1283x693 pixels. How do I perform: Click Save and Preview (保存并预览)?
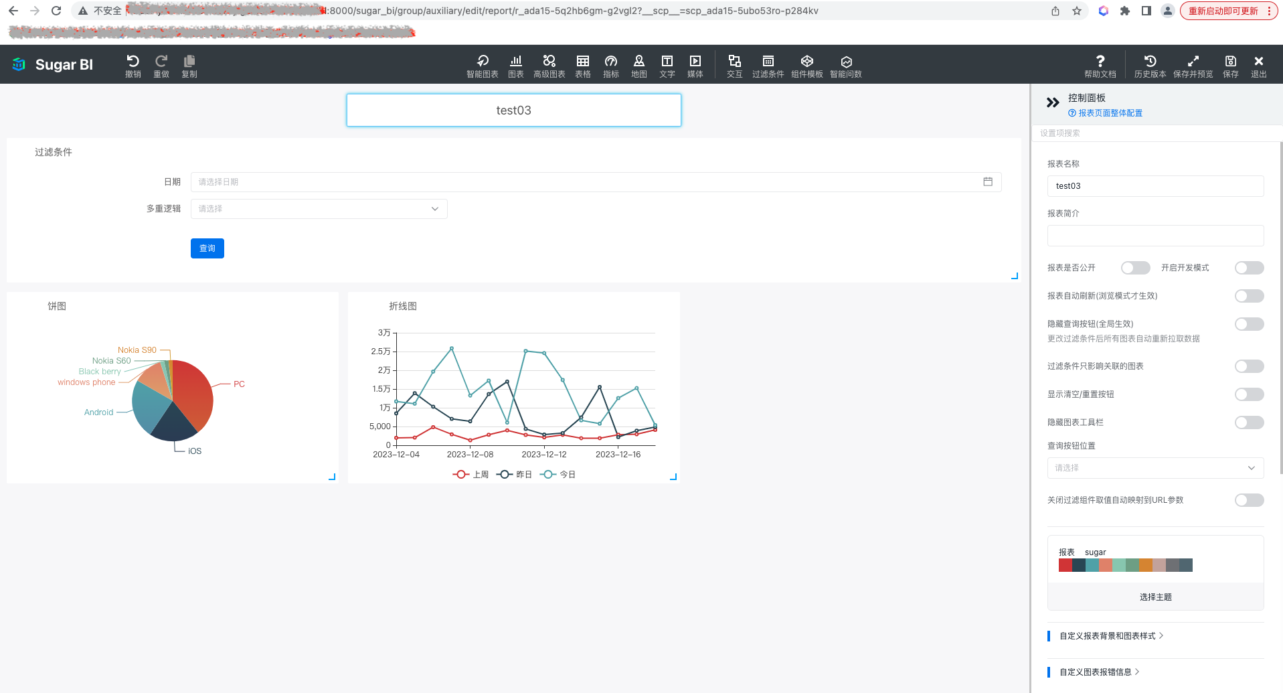tap(1193, 66)
